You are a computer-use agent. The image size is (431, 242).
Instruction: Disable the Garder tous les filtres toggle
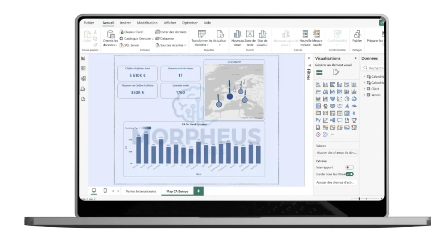[350, 174]
